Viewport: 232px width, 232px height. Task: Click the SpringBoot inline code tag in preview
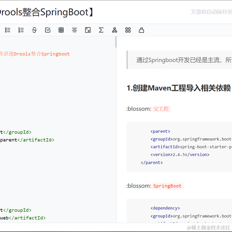[x=167, y=186]
